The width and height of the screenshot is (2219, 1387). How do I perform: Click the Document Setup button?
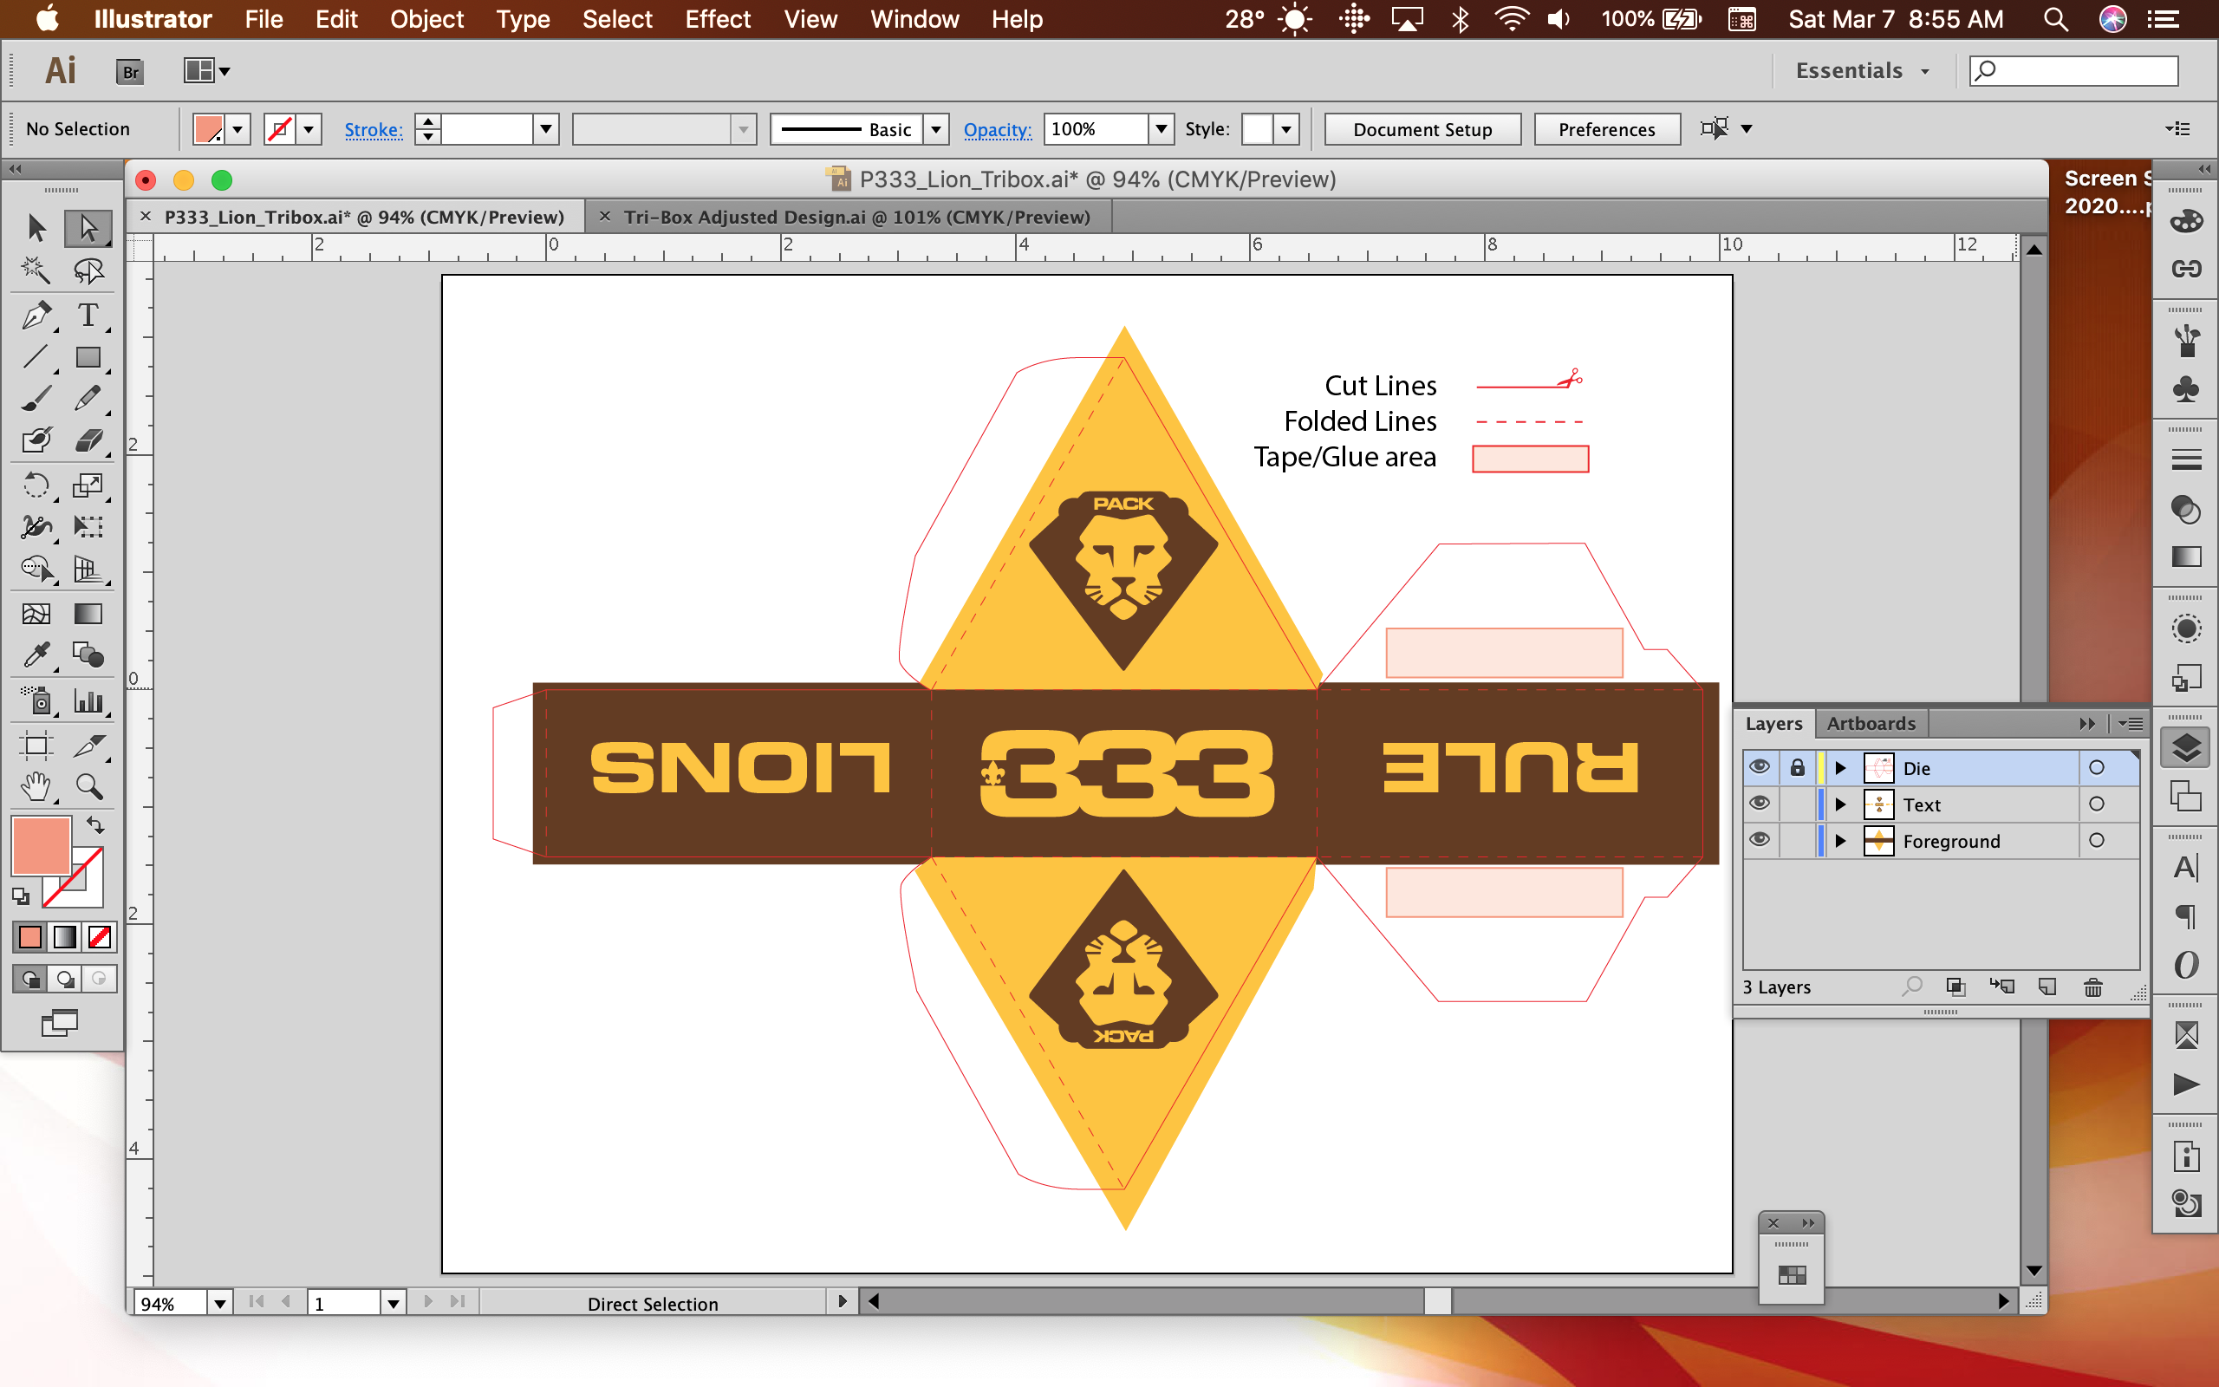[x=1422, y=129]
